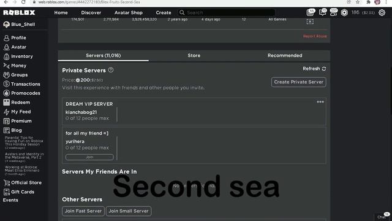Open the Create menu item
392x221 pixels.
tap(164, 12)
